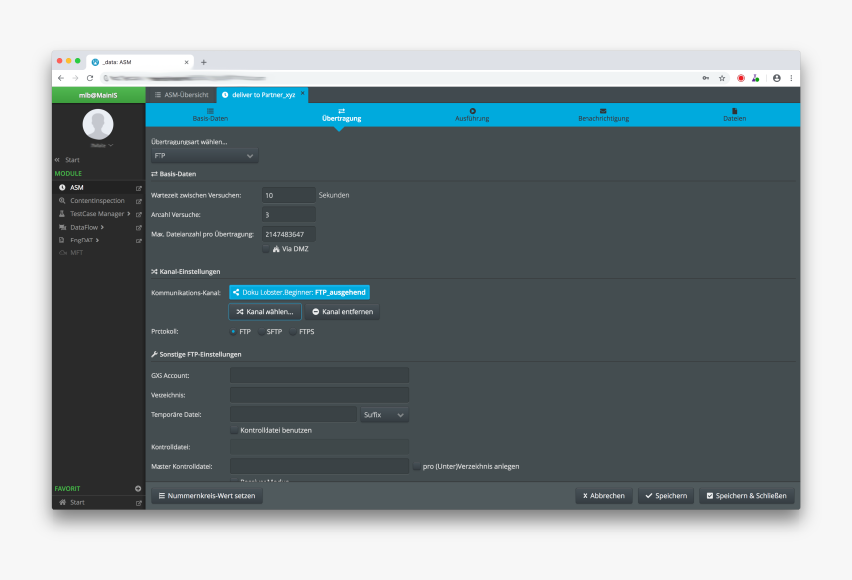Add a favorite with plus icon
The height and width of the screenshot is (580, 852).
coord(138,488)
